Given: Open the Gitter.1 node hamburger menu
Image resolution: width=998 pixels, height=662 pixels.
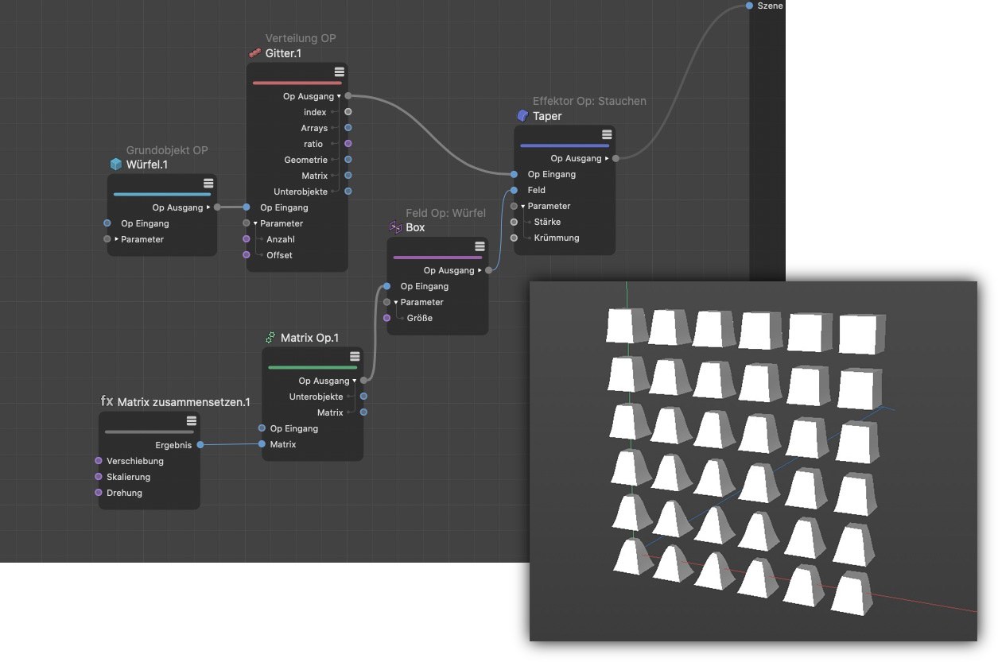Looking at the screenshot, I should 339,72.
